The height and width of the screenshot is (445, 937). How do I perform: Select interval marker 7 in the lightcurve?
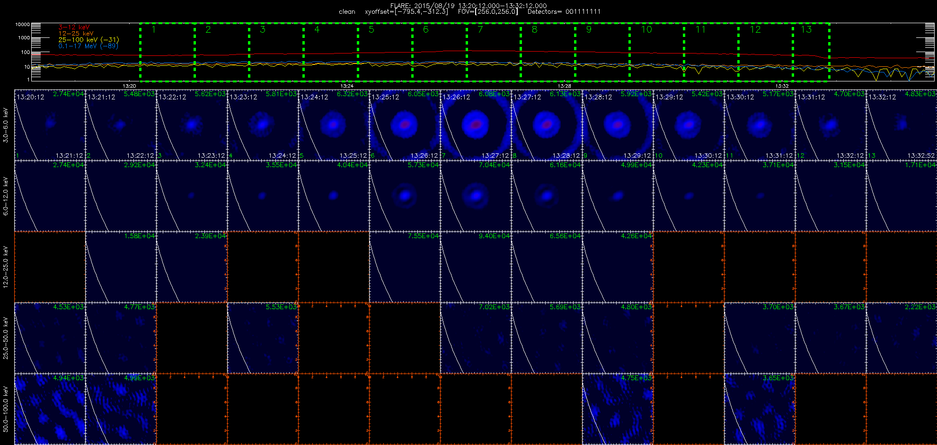click(480, 29)
